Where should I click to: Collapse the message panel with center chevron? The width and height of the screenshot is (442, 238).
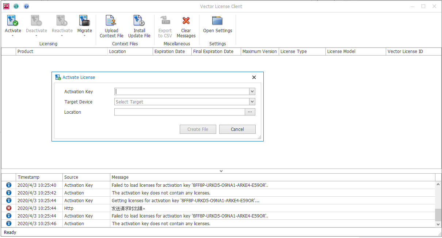[221, 170]
